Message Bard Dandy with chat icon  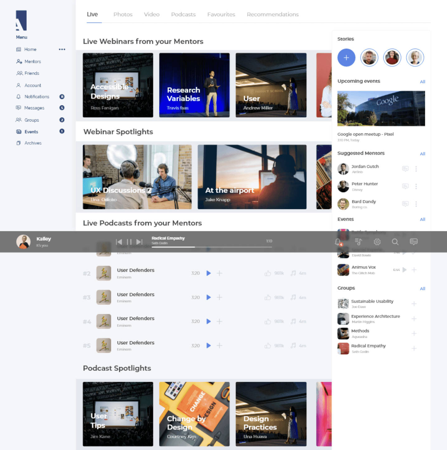[405, 204]
